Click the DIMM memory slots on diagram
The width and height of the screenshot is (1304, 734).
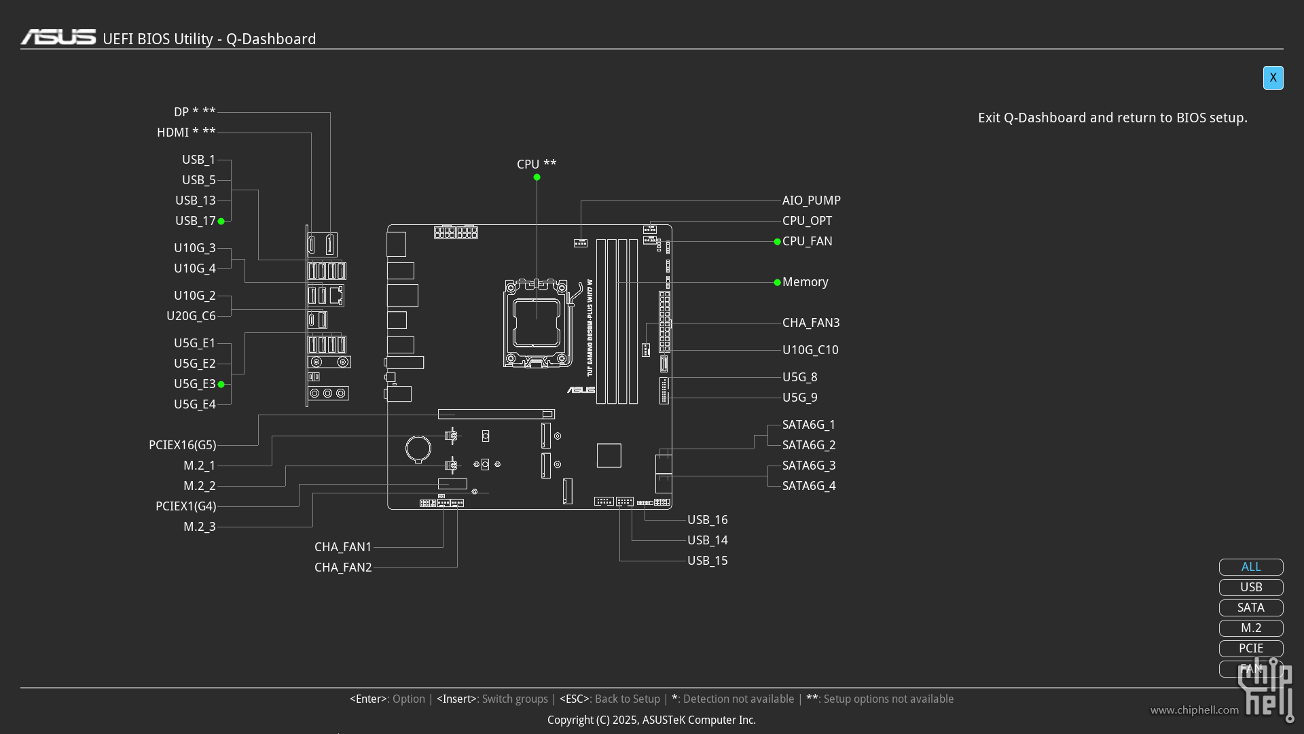pos(617,321)
